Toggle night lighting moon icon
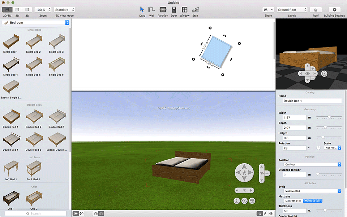The height and width of the screenshot is (217, 347). [82, 213]
